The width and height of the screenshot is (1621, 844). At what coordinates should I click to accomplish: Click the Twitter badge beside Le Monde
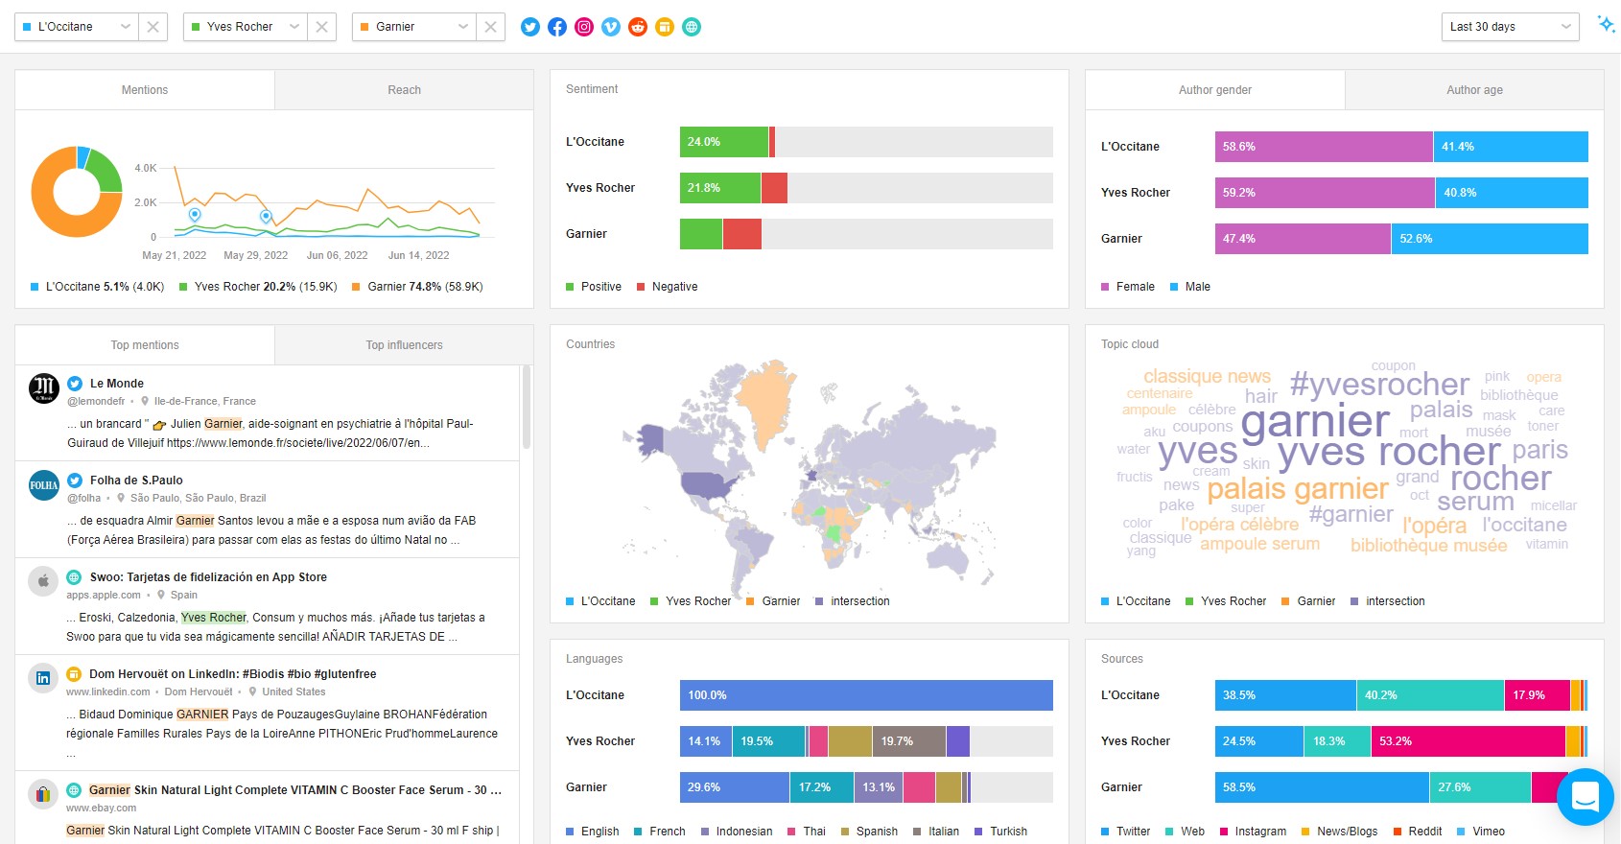tap(75, 384)
